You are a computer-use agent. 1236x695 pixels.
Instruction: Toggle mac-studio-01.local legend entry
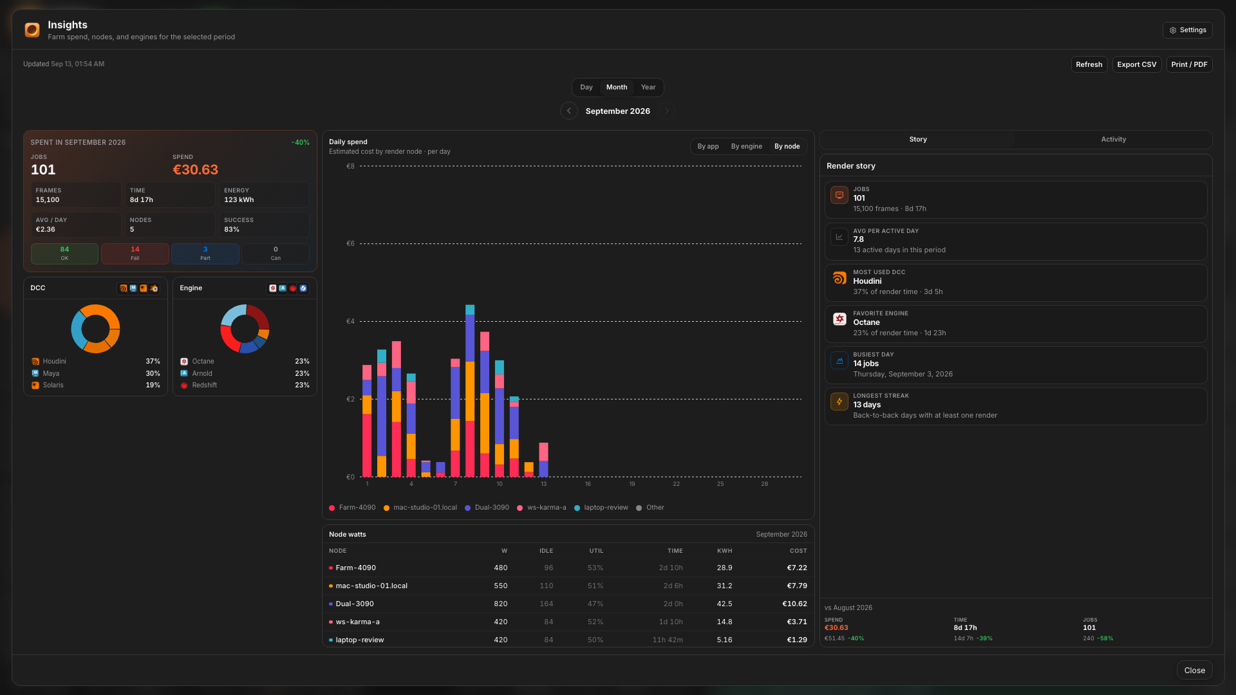click(420, 508)
